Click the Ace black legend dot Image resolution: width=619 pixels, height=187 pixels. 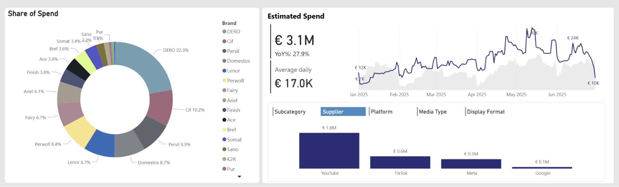click(224, 120)
